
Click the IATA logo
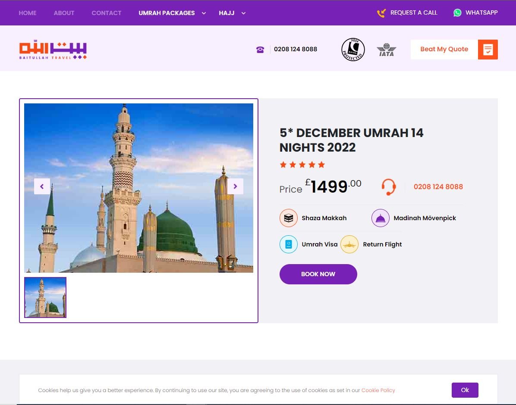click(386, 50)
